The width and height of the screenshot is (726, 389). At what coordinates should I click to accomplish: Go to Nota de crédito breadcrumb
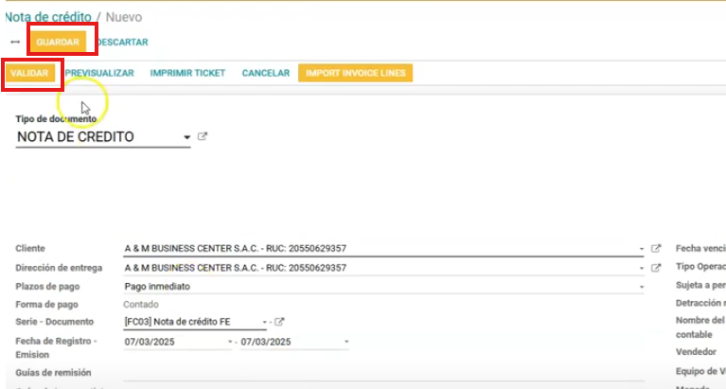click(x=47, y=17)
